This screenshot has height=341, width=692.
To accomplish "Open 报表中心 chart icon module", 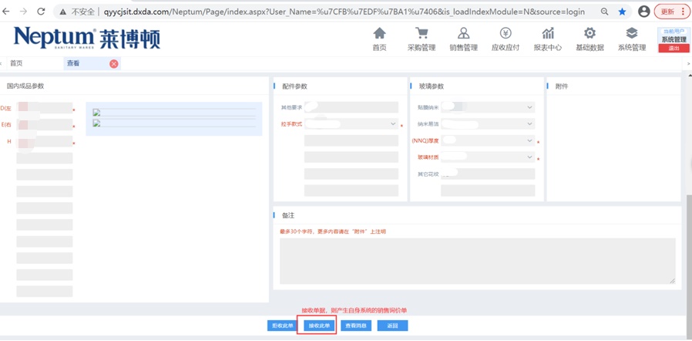I will (x=548, y=39).
